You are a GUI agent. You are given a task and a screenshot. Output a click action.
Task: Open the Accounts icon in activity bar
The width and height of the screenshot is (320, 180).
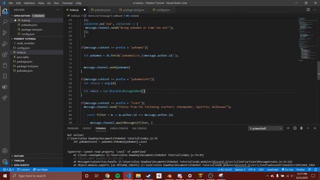[x=4, y=150]
